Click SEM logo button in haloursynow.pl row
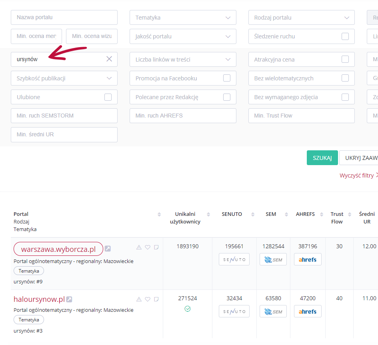This screenshot has height=345, width=378. tap(273, 311)
